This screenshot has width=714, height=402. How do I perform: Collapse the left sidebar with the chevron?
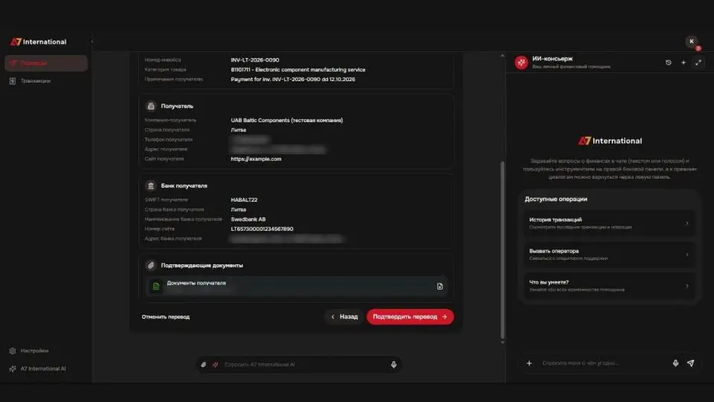pyautogui.click(x=91, y=42)
